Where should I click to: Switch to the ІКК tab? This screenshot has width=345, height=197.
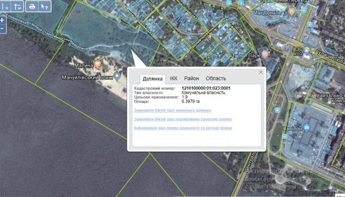coord(173,78)
